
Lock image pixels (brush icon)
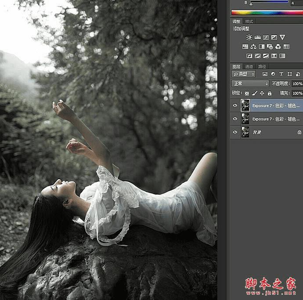point(255,94)
